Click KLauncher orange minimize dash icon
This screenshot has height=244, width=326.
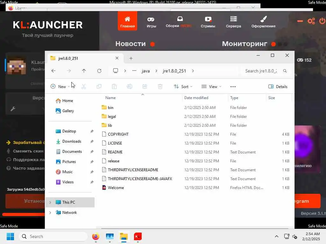[x=300, y=21]
